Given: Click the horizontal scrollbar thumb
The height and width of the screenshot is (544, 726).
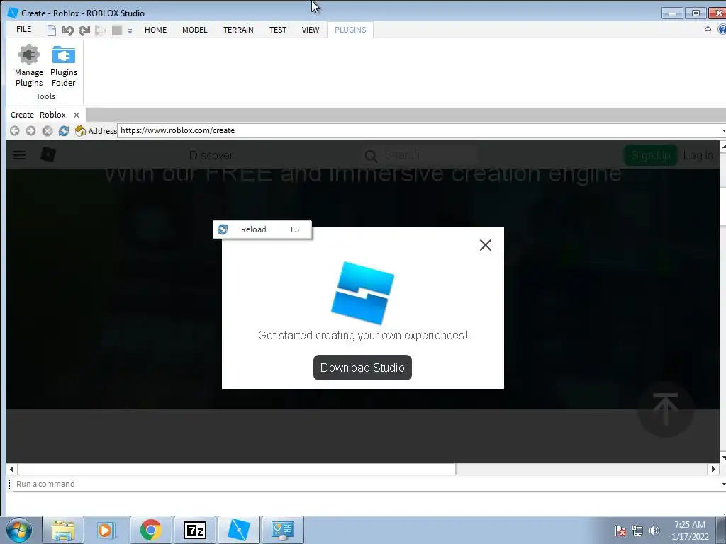Looking at the screenshot, I should (237, 469).
